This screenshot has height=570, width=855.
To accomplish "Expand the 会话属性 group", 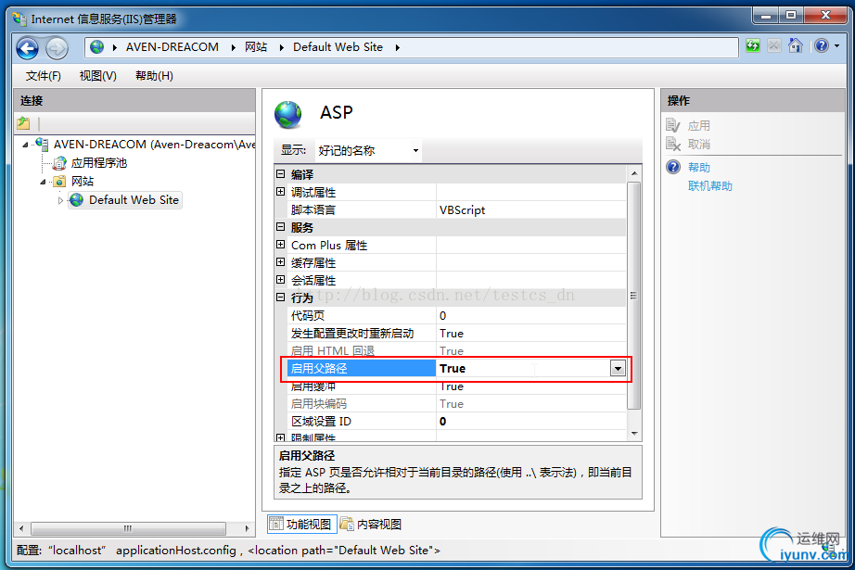I will (280, 280).
